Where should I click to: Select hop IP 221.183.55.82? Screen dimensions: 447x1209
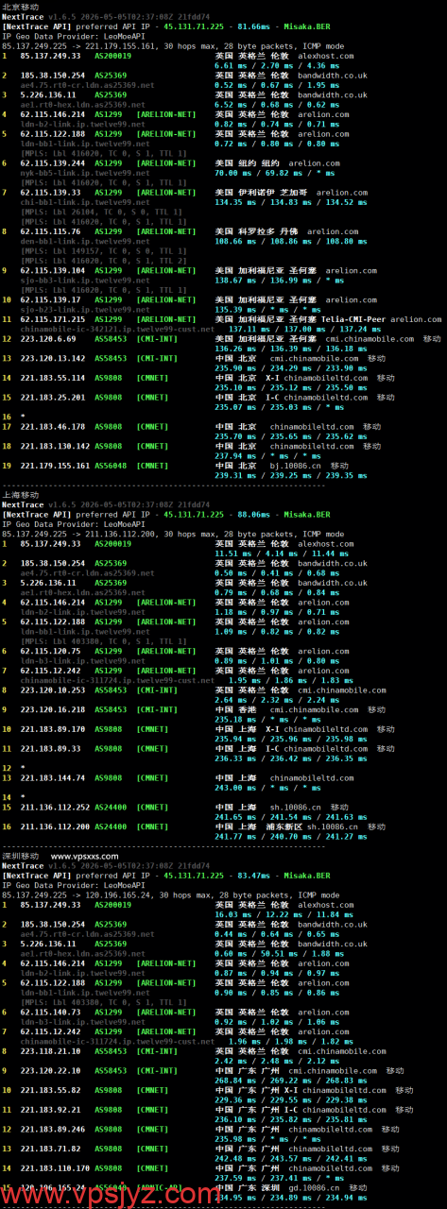(49, 1091)
